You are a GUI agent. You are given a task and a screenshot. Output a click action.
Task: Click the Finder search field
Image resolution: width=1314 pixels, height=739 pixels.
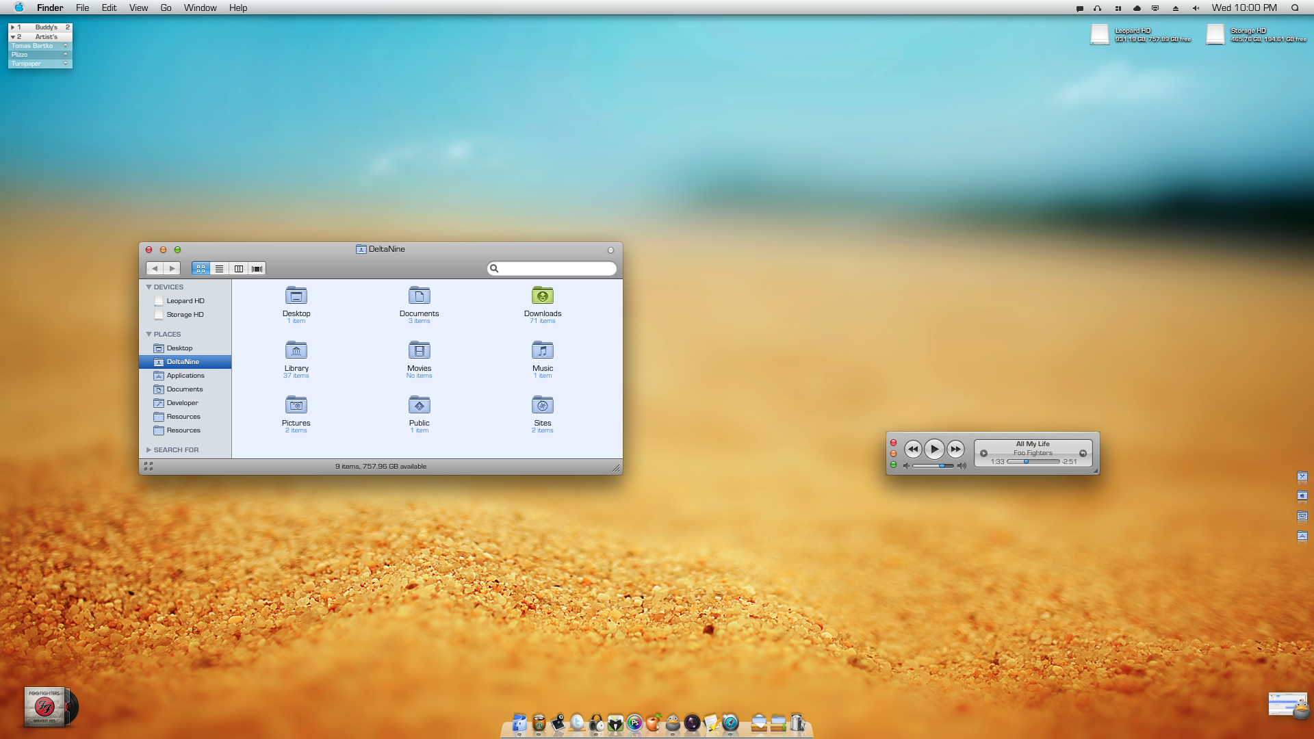pyautogui.click(x=552, y=268)
